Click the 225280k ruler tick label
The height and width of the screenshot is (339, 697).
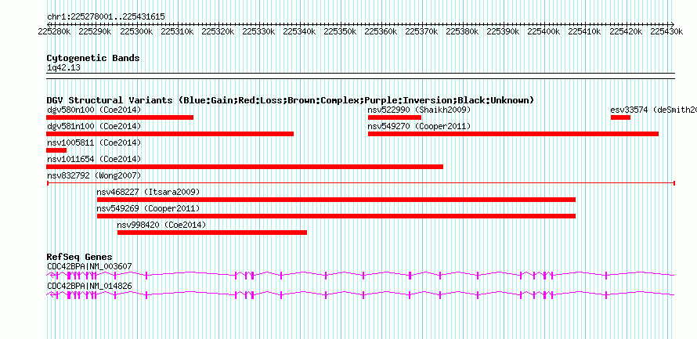tap(54, 31)
